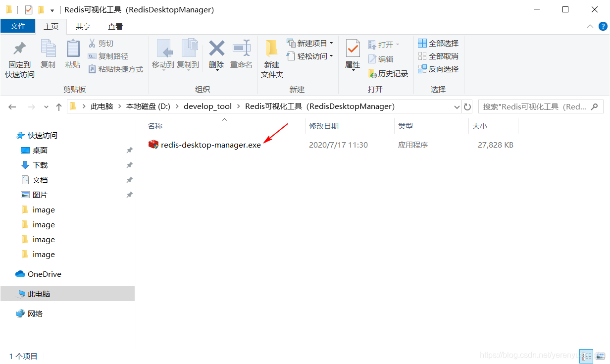Open Quick Access Toolbar customize dropdown
Screen dimensions: 610x364
tap(52, 10)
